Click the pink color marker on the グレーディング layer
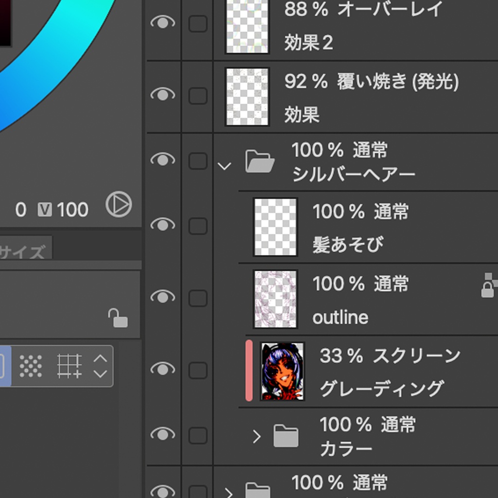This screenshot has height=498, width=498. [249, 370]
